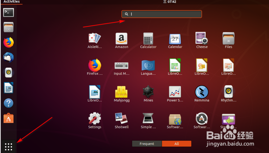
Task: Open Thunderbird mail in the dock
Action: coord(8,57)
